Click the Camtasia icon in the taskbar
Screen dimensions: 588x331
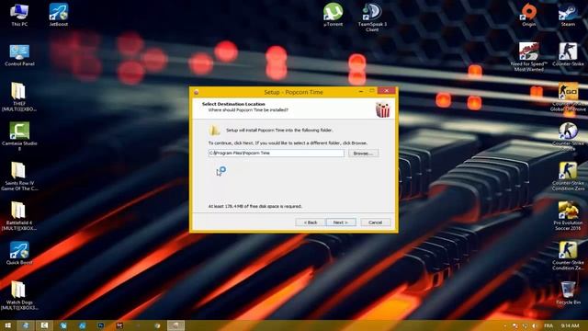[x=44, y=325]
